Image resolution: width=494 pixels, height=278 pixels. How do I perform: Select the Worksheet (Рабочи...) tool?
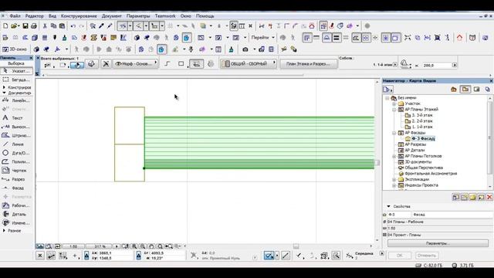(x=16, y=205)
